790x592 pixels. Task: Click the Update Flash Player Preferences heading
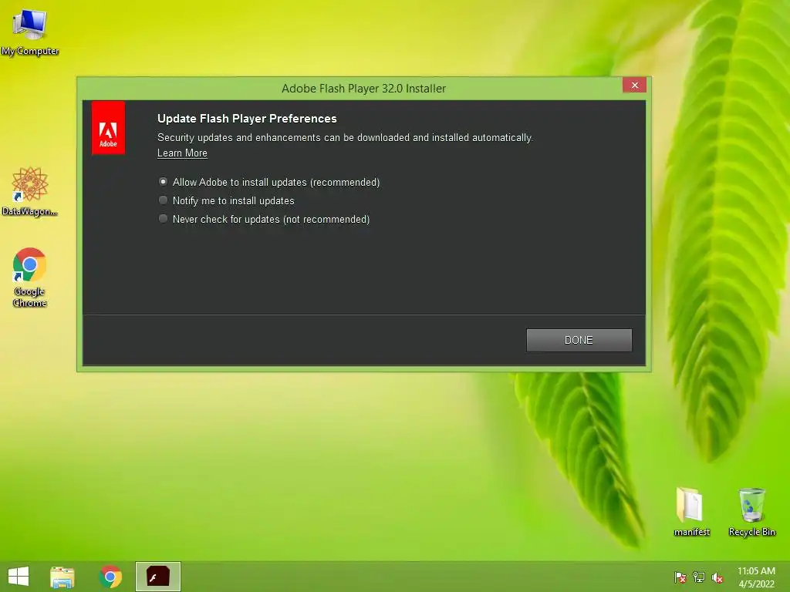pos(247,119)
